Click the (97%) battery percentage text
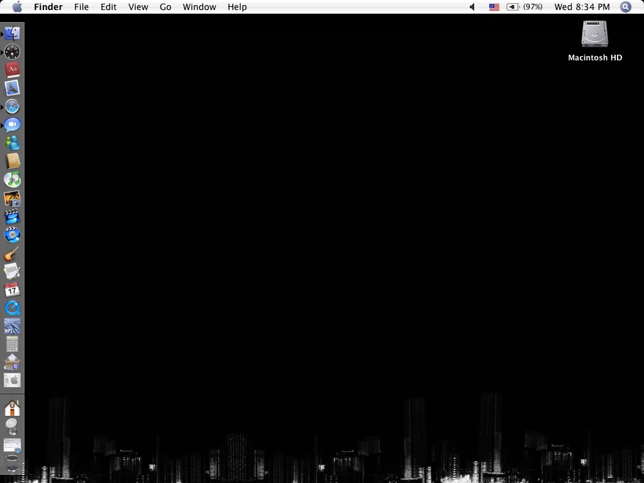This screenshot has height=483, width=644. pos(533,7)
